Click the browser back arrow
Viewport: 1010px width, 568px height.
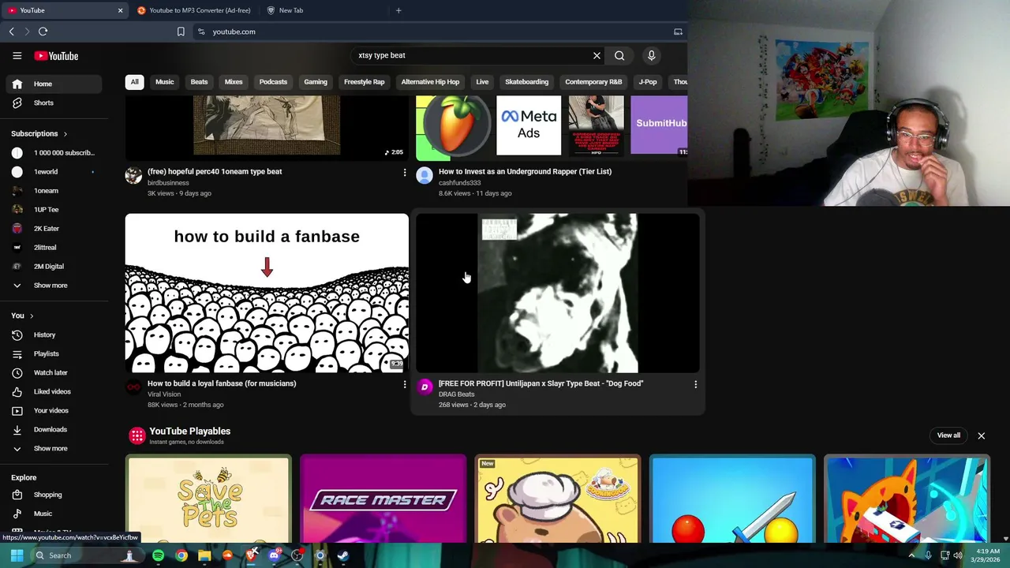coord(11,32)
